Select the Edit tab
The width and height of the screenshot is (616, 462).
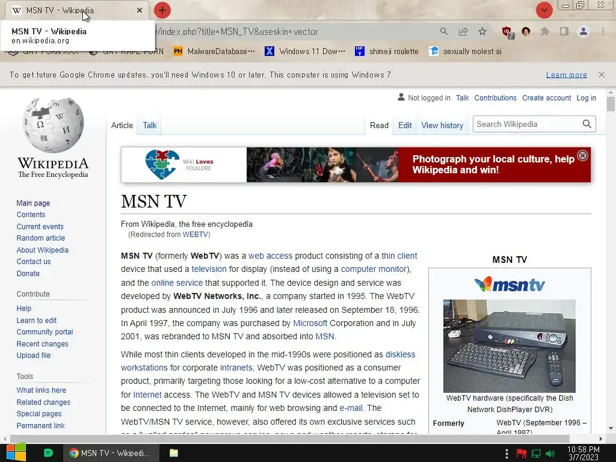[405, 125]
